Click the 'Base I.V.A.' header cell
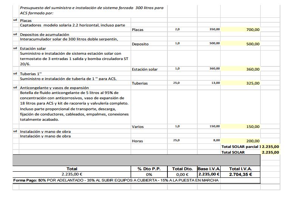294x197 pixels. click(209, 169)
